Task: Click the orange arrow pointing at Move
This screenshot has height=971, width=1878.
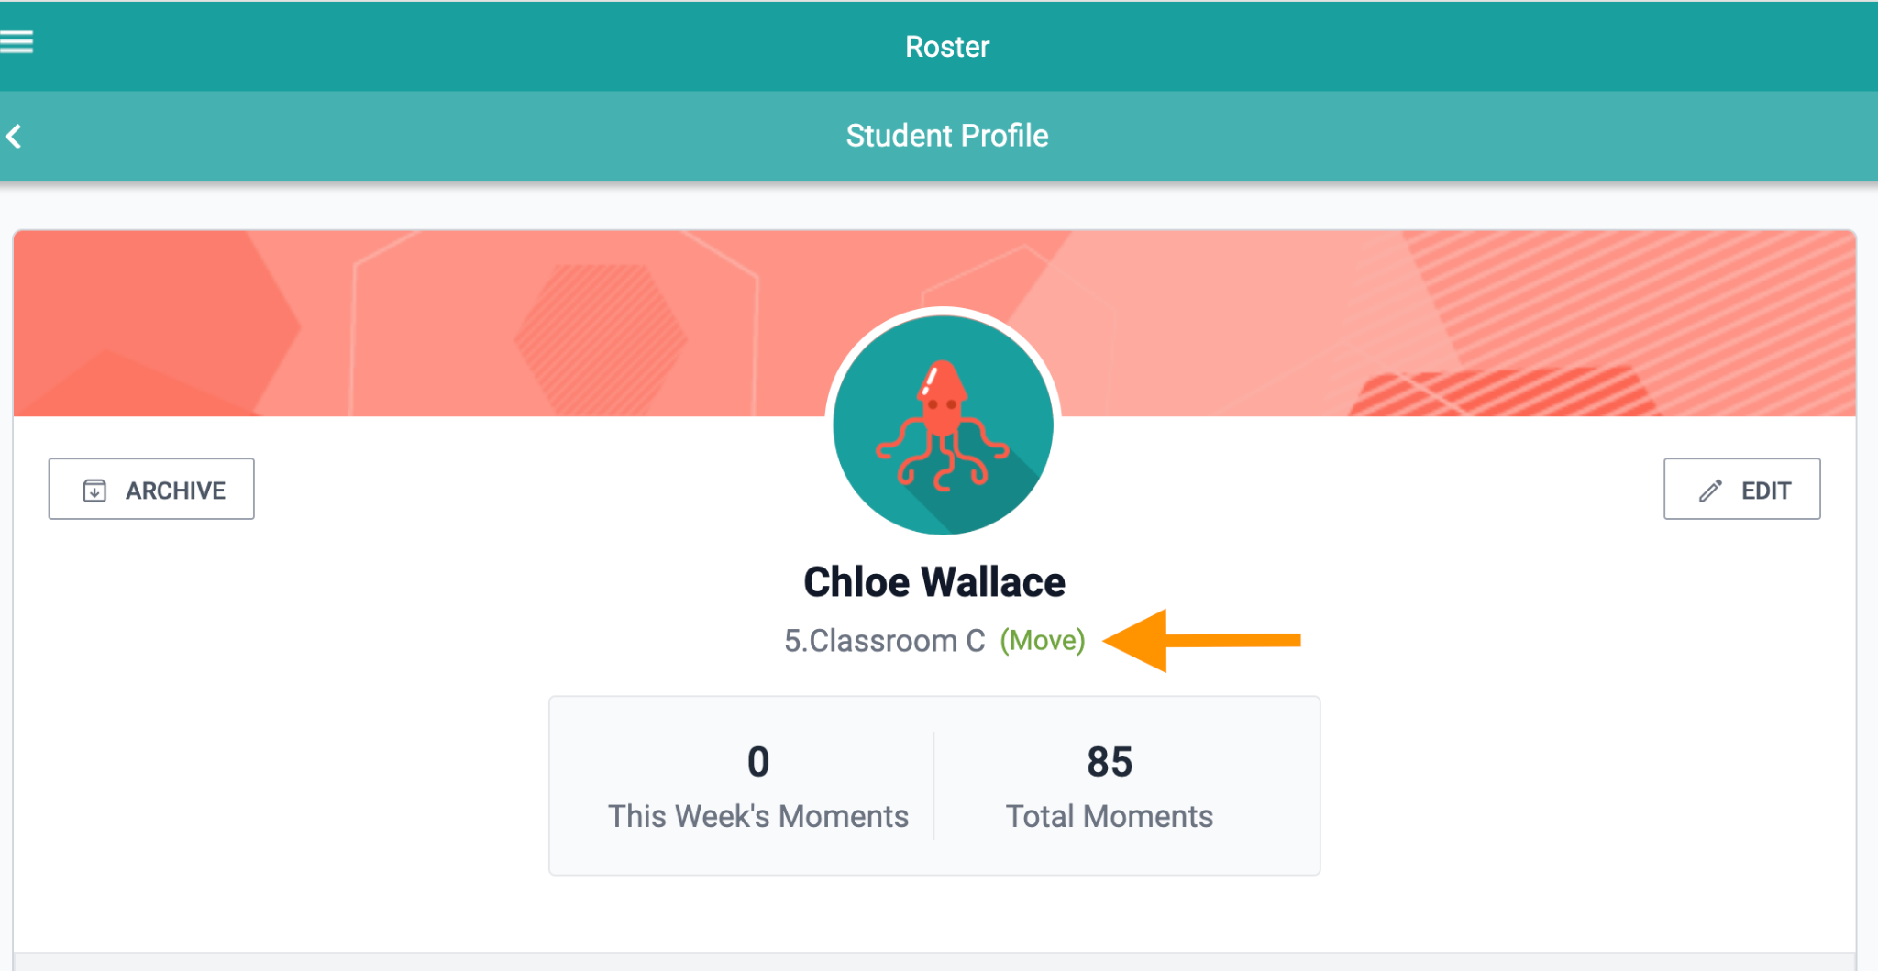Action: pyautogui.click(x=1202, y=640)
